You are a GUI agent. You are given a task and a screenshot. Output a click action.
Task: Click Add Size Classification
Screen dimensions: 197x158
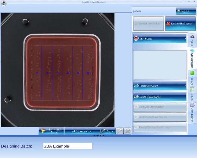pyautogui.click(x=160, y=107)
